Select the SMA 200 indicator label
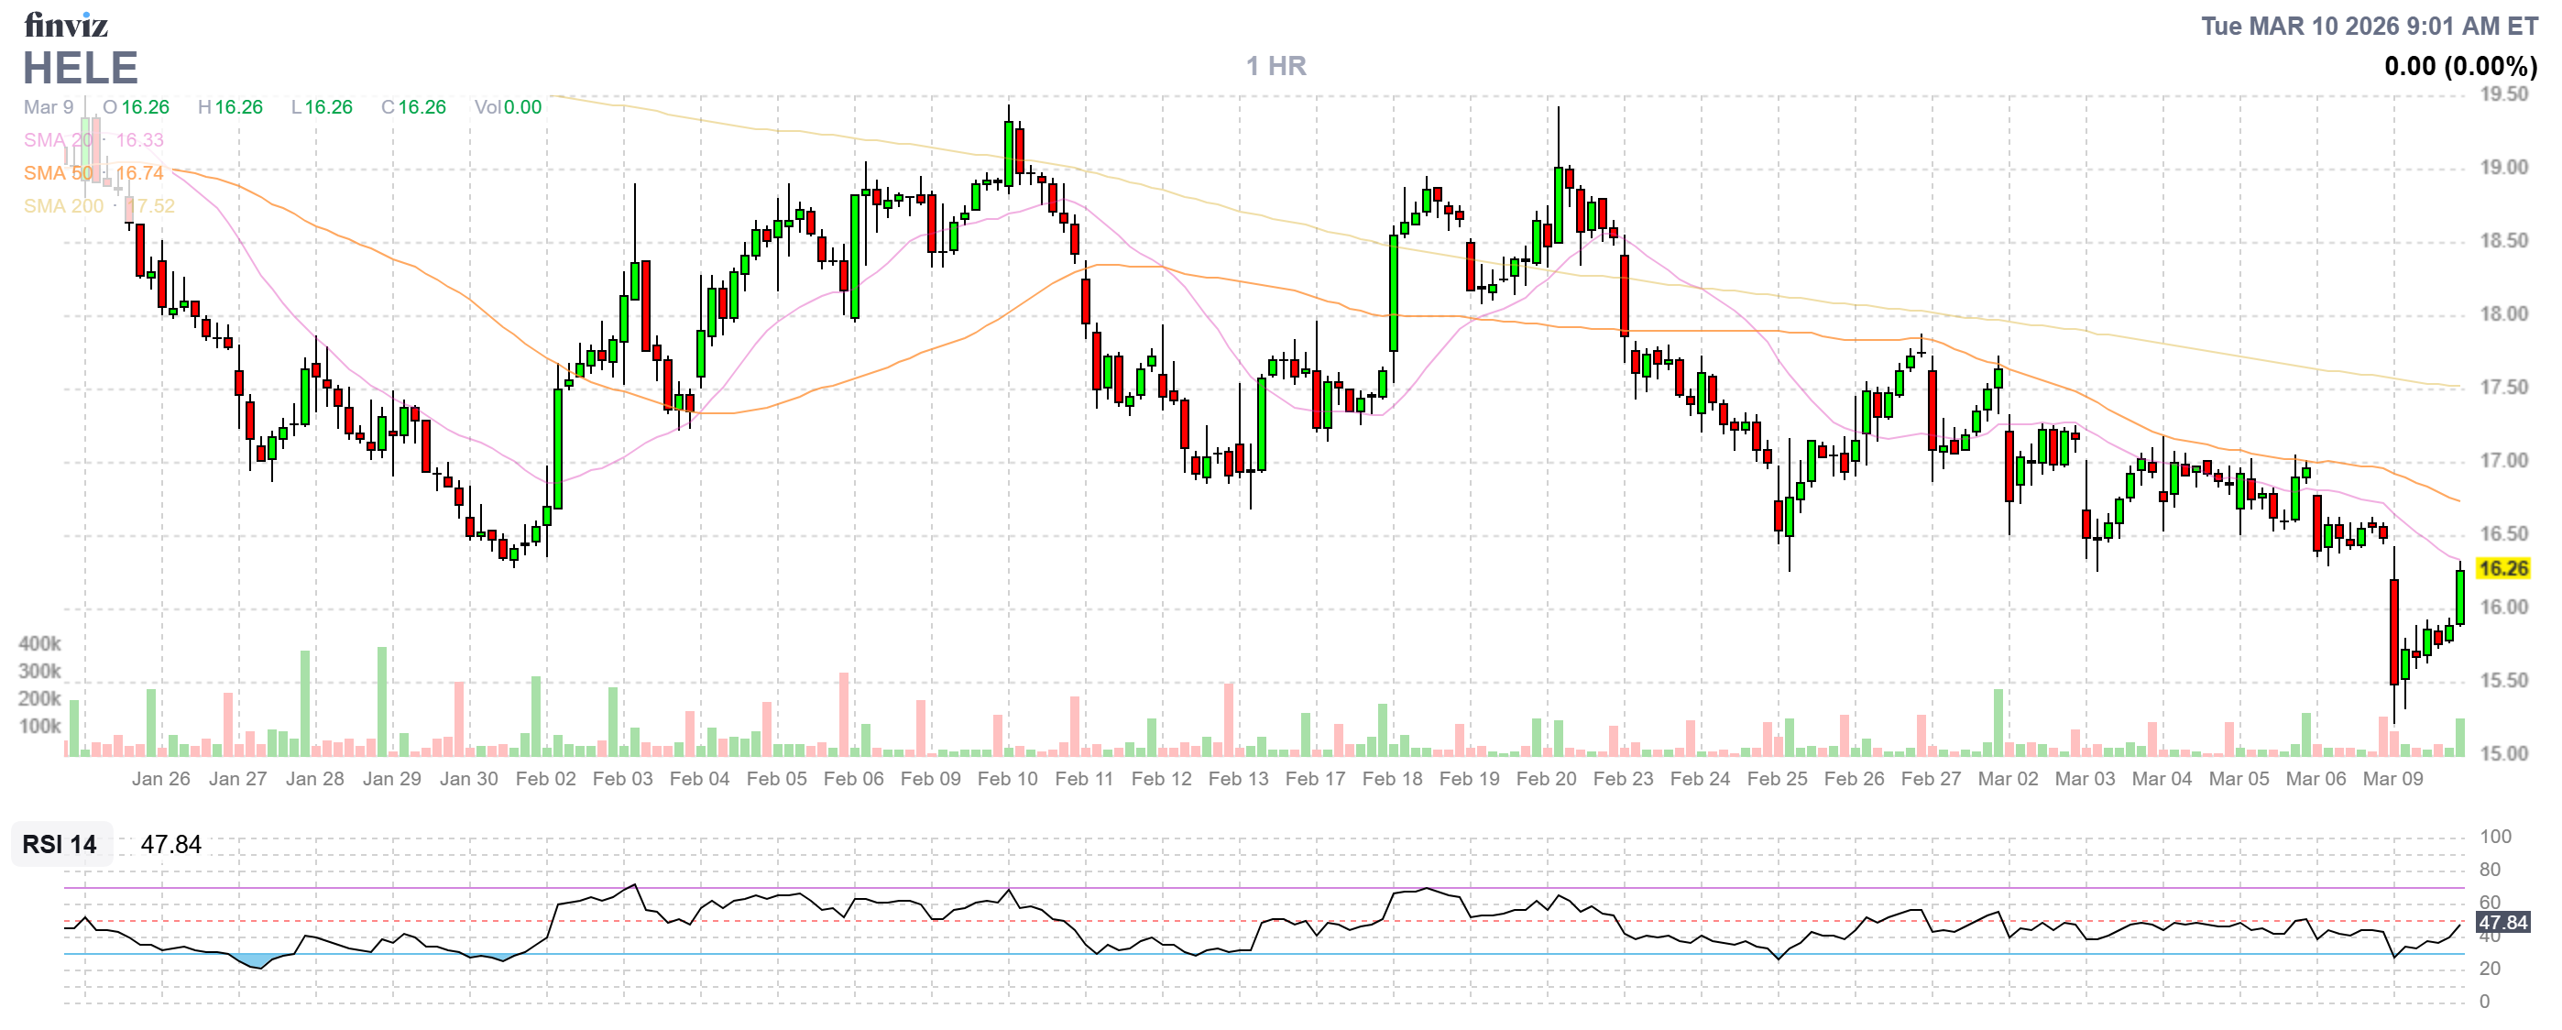The width and height of the screenshot is (2562, 1030). 63,206
